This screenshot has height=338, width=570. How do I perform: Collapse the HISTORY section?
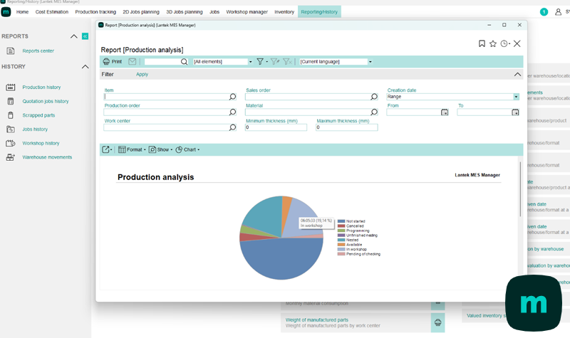[85, 67]
